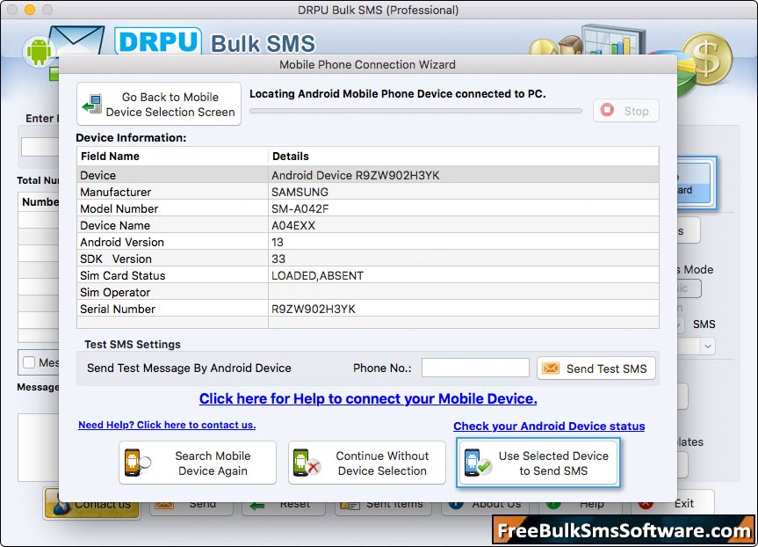Image resolution: width=758 pixels, height=547 pixels.
Task: Click the SM-A042F model number cell
Action: point(463,208)
